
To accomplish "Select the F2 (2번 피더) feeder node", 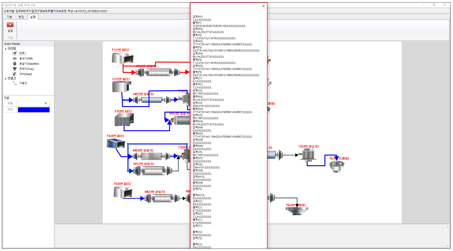I will 122,87.
